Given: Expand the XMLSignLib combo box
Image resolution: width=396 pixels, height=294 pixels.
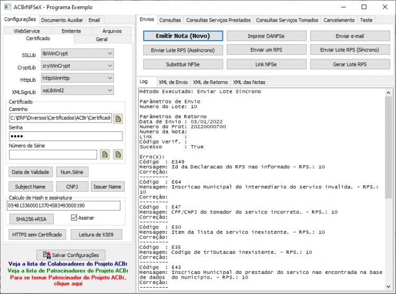Looking at the screenshot, I should [78, 90].
